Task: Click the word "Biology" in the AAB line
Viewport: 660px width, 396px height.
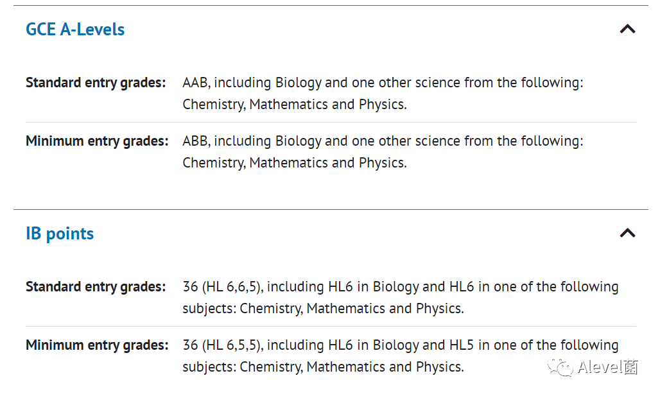Action: tap(299, 83)
